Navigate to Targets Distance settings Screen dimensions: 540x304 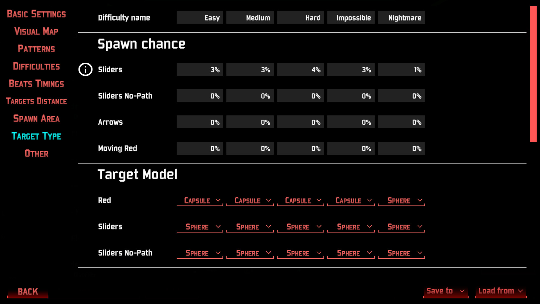tap(36, 101)
